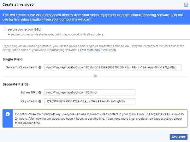Click info icon next to Server URL or stream
190x142 pixels.
40,68
